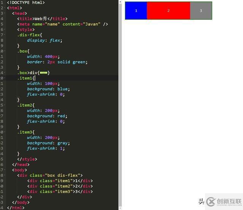Click the title text 'Web秀'

pyautogui.click(x=41, y=19)
